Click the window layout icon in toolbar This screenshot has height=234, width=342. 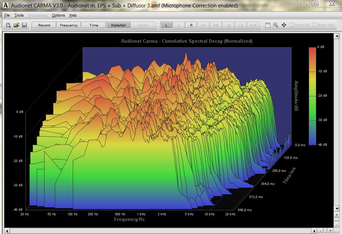coord(268,25)
